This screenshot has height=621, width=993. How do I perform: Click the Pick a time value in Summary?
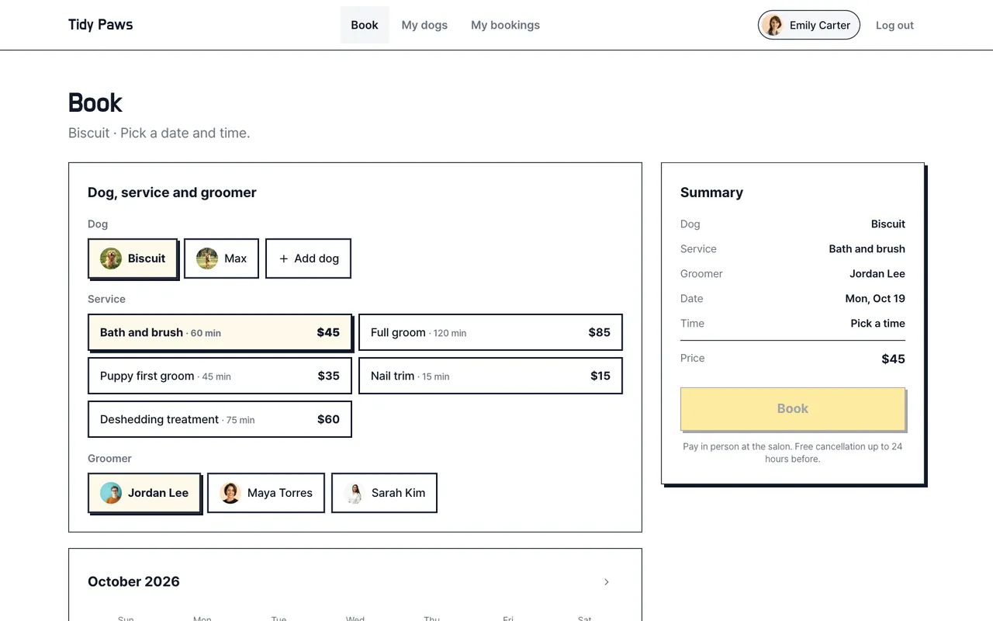877,323
